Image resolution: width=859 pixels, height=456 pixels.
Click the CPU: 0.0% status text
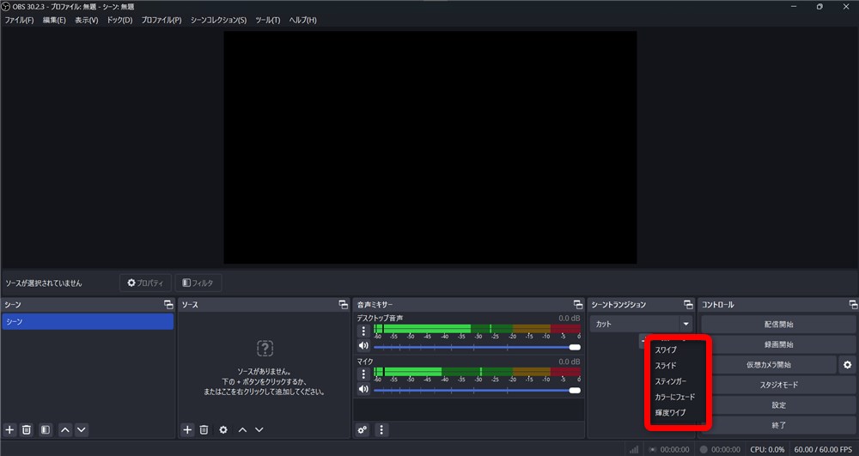(x=767, y=449)
